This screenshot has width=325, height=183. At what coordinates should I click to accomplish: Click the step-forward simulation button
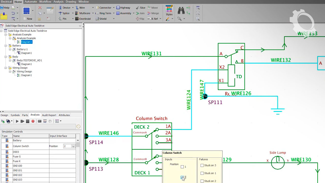click(x=22, y=121)
